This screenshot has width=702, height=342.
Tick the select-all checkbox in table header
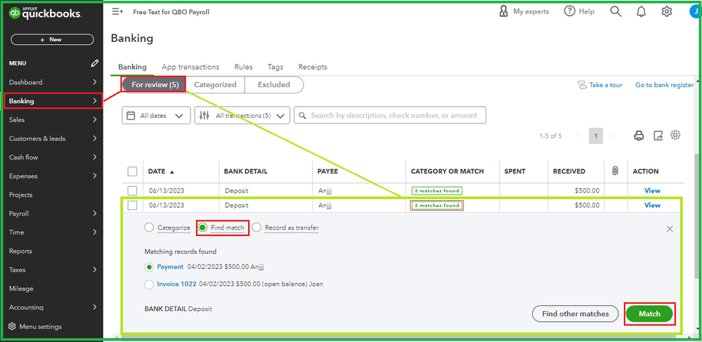point(132,171)
